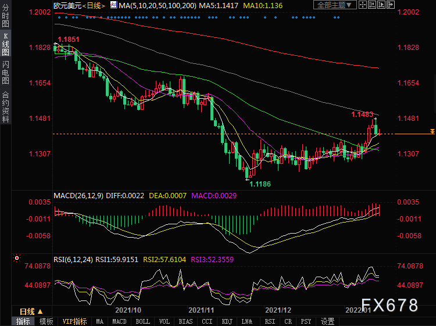
Task: Apply the CCI indicator button
Action: coord(207,321)
